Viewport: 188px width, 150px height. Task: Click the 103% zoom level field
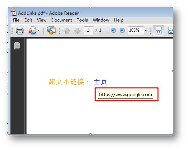pos(136,31)
